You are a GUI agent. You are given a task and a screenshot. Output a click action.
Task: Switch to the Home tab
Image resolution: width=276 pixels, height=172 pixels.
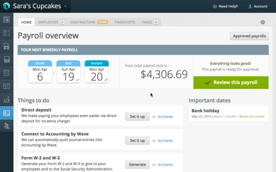26,22
